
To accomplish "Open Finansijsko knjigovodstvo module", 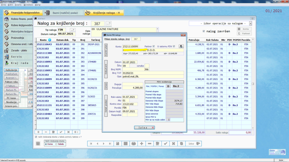I will point(23,13).
